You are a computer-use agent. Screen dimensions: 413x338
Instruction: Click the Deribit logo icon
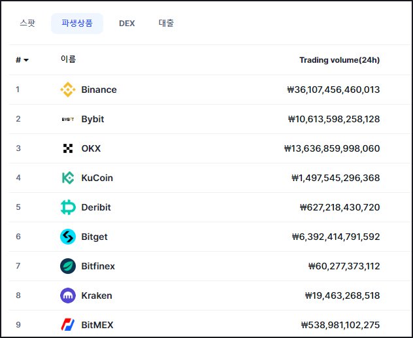point(68,207)
